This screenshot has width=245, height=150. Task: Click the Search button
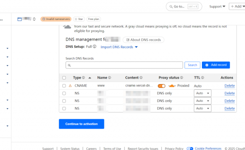pyautogui.click(x=192, y=65)
